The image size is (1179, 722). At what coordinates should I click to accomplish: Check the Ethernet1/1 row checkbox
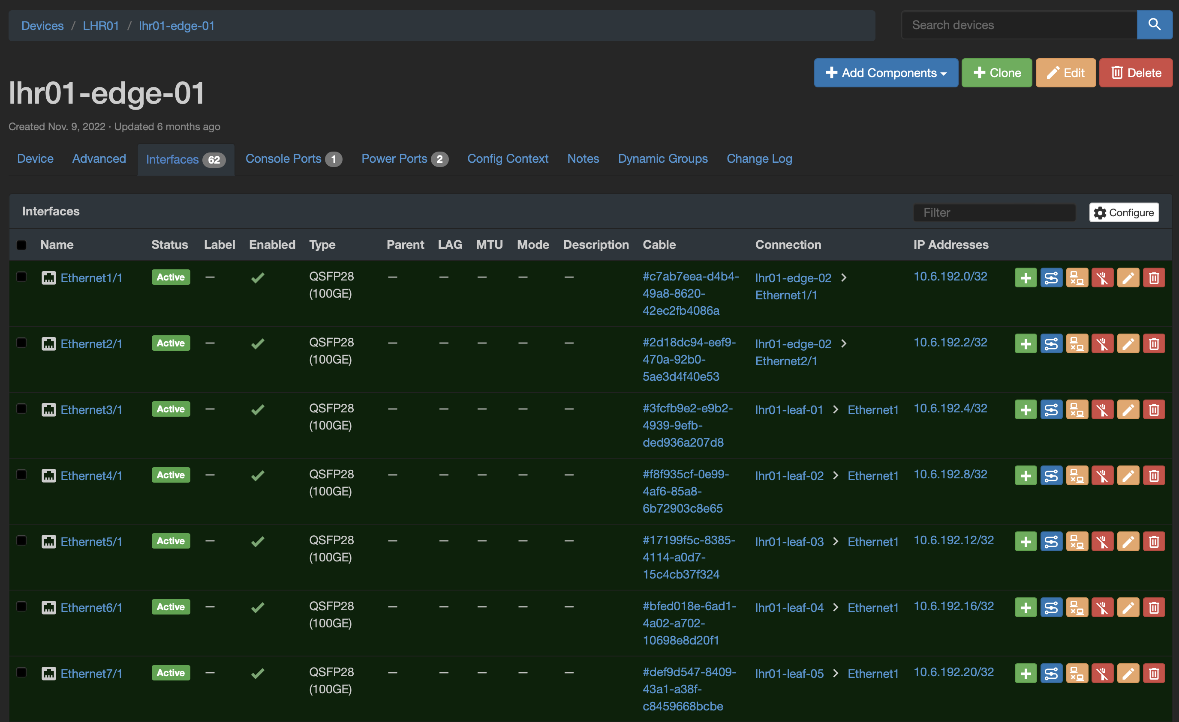(21, 277)
